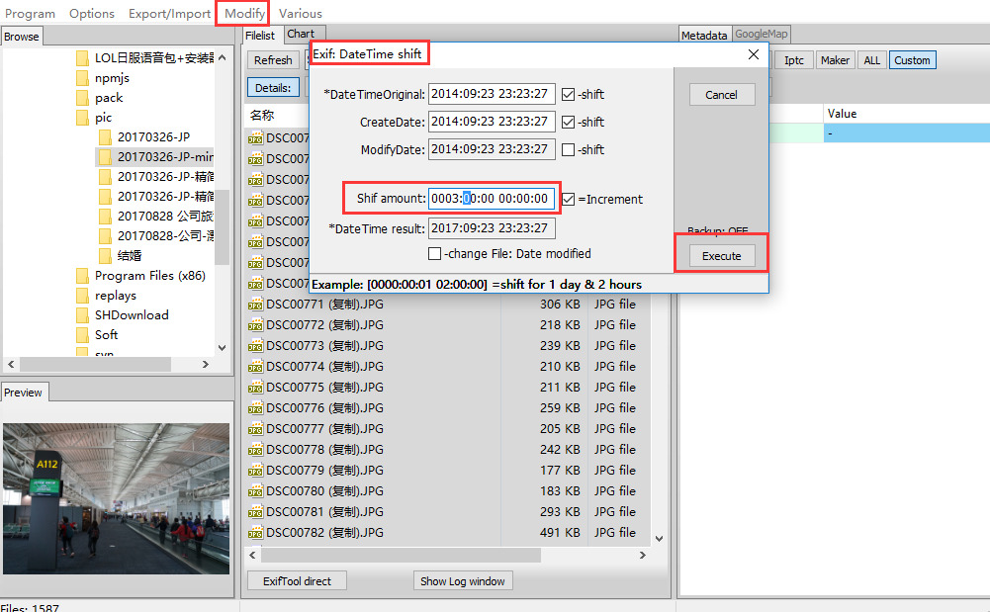Click the DateTime result field

(492, 228)
